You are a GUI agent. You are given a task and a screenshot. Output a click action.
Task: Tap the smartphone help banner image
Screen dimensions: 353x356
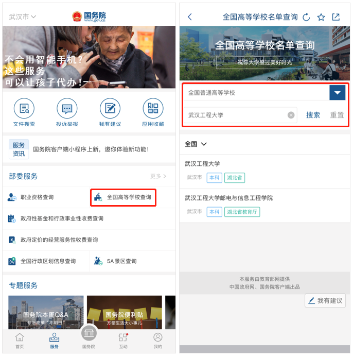pos(89,57)
